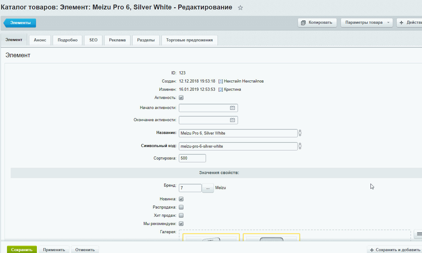This screenshot has height=253, width=422.
Task: Open the Подробно tab
Action: pyautogui.click(x=68, y=40)
